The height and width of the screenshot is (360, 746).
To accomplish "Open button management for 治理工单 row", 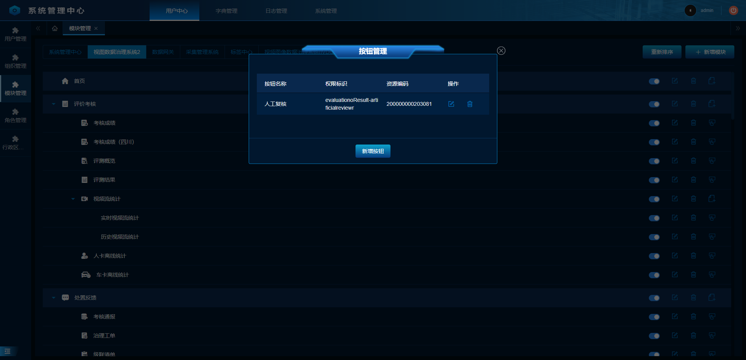I will (712, 336).
